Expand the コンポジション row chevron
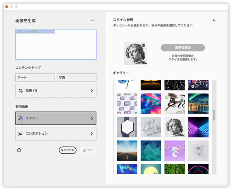The width and height of the screenshot is (232, 190). (x=92, y=134)
